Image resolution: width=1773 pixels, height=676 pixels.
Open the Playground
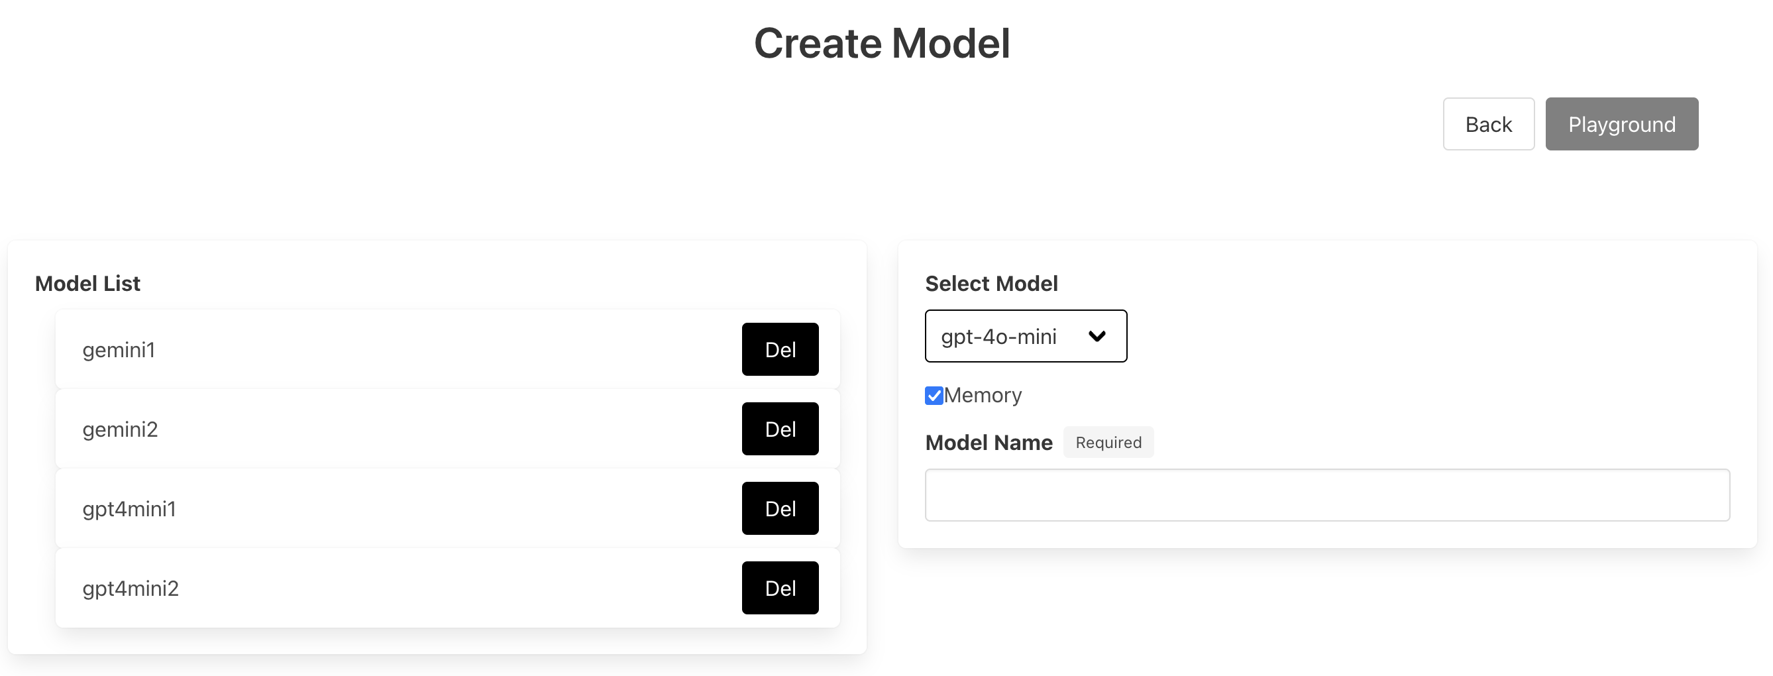[x=1621, y=124]
